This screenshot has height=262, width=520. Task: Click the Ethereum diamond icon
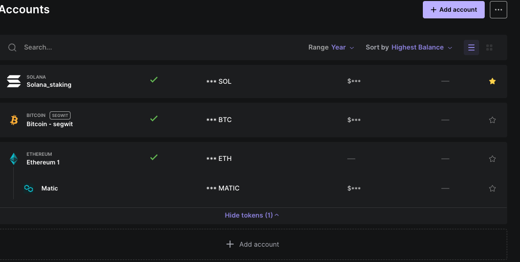tap(14, 159)
